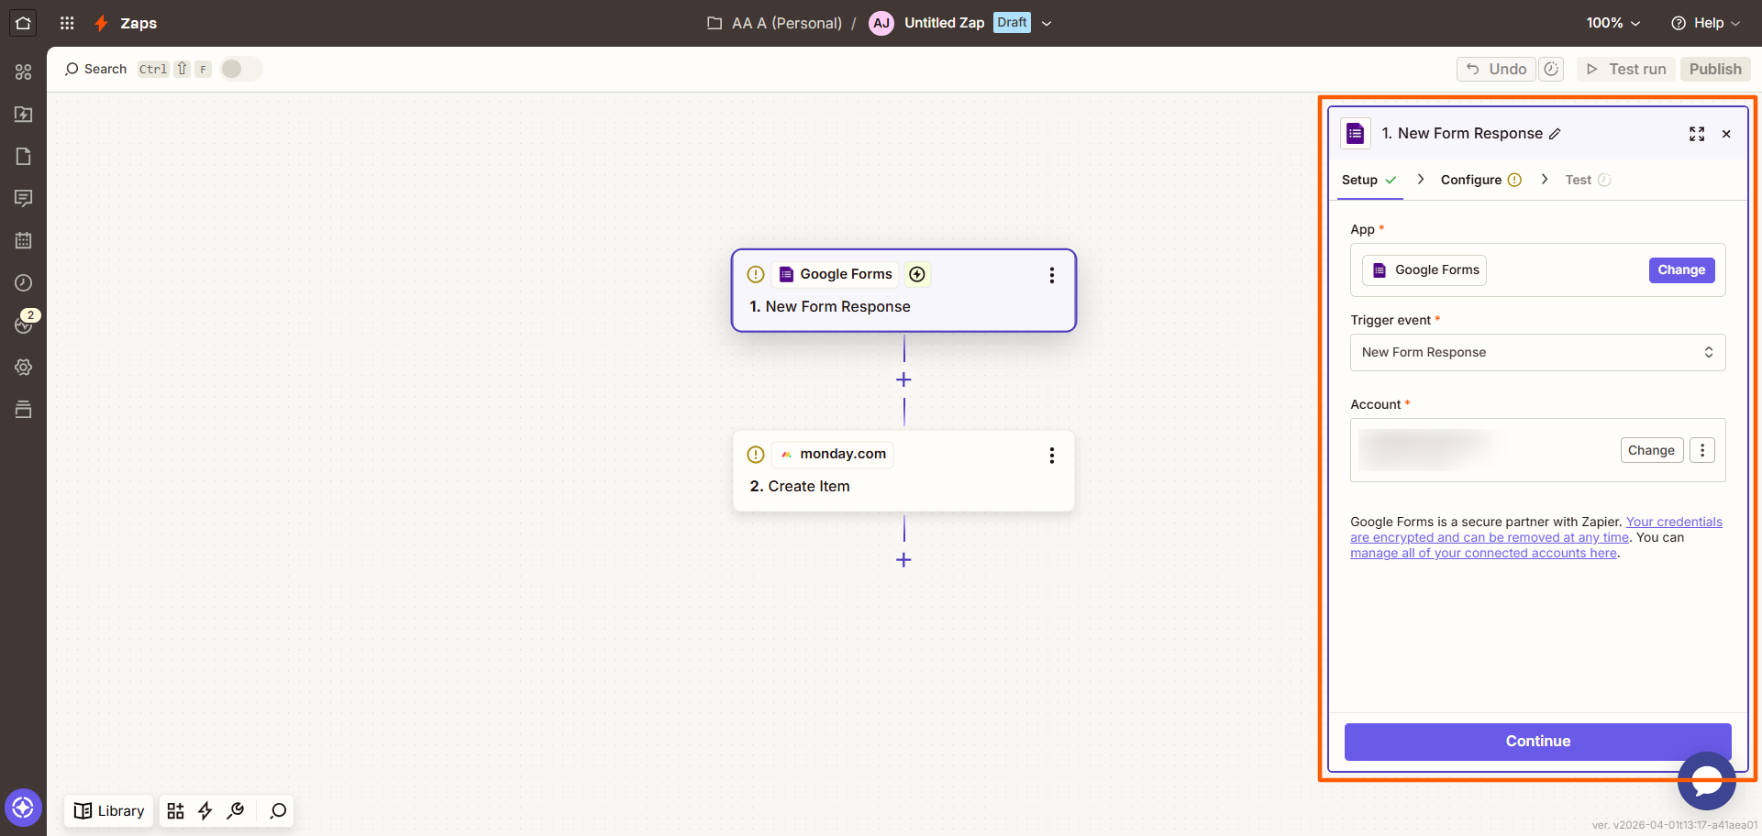Image resolution: width=1762 pixels, height=836 pixels.
Task: Open the Settings gear in left sidebar
Action: 24,367
